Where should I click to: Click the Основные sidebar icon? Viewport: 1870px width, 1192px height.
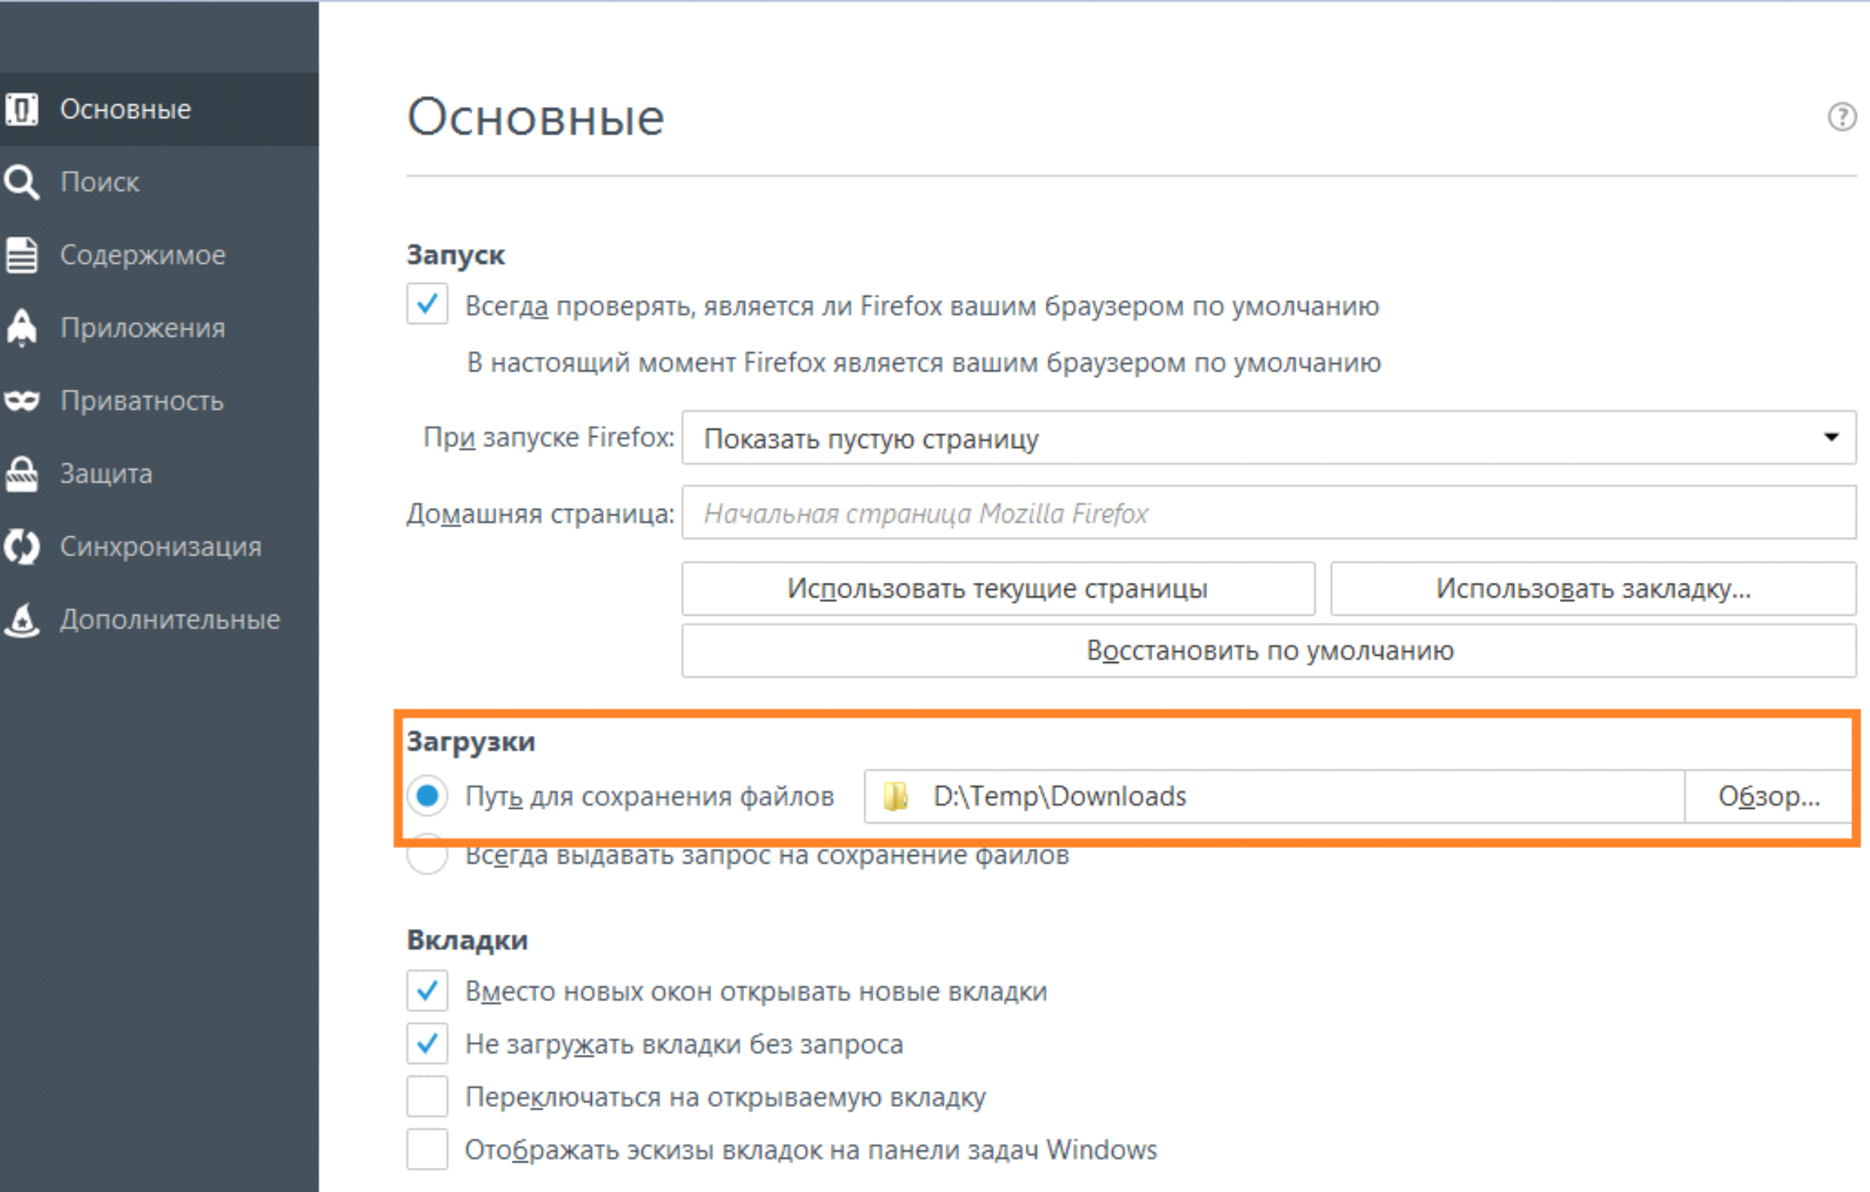point(22,109)
